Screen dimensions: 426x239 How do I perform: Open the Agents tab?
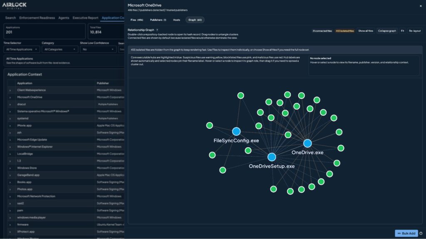pyautogui.click(x=64, y=18)
